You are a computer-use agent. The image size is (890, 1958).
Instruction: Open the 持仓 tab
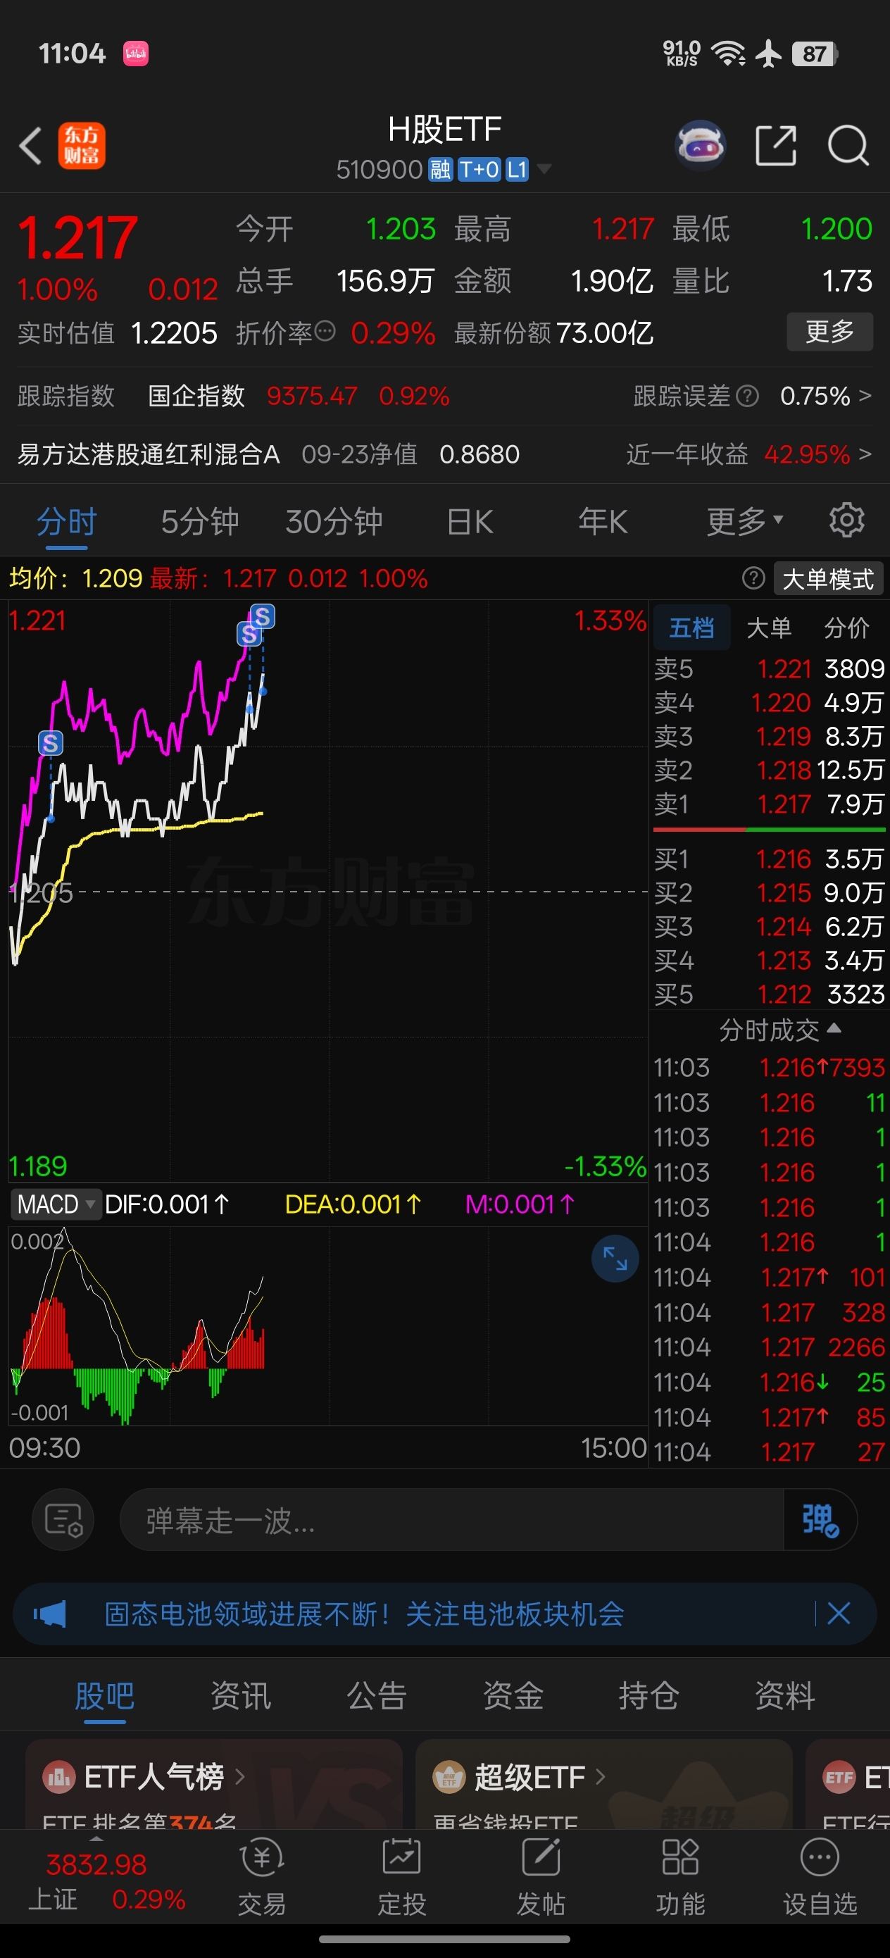[648, 1696]
